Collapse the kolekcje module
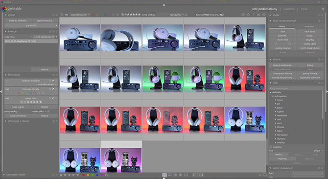Viewport: 328px width, 179px height. pos(6,32)
